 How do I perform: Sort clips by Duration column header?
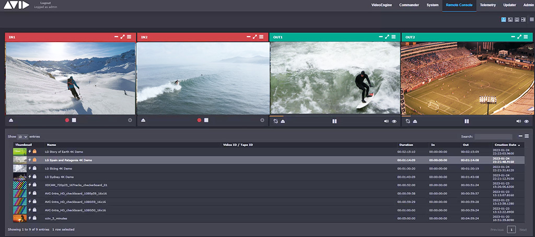point(406,145)
